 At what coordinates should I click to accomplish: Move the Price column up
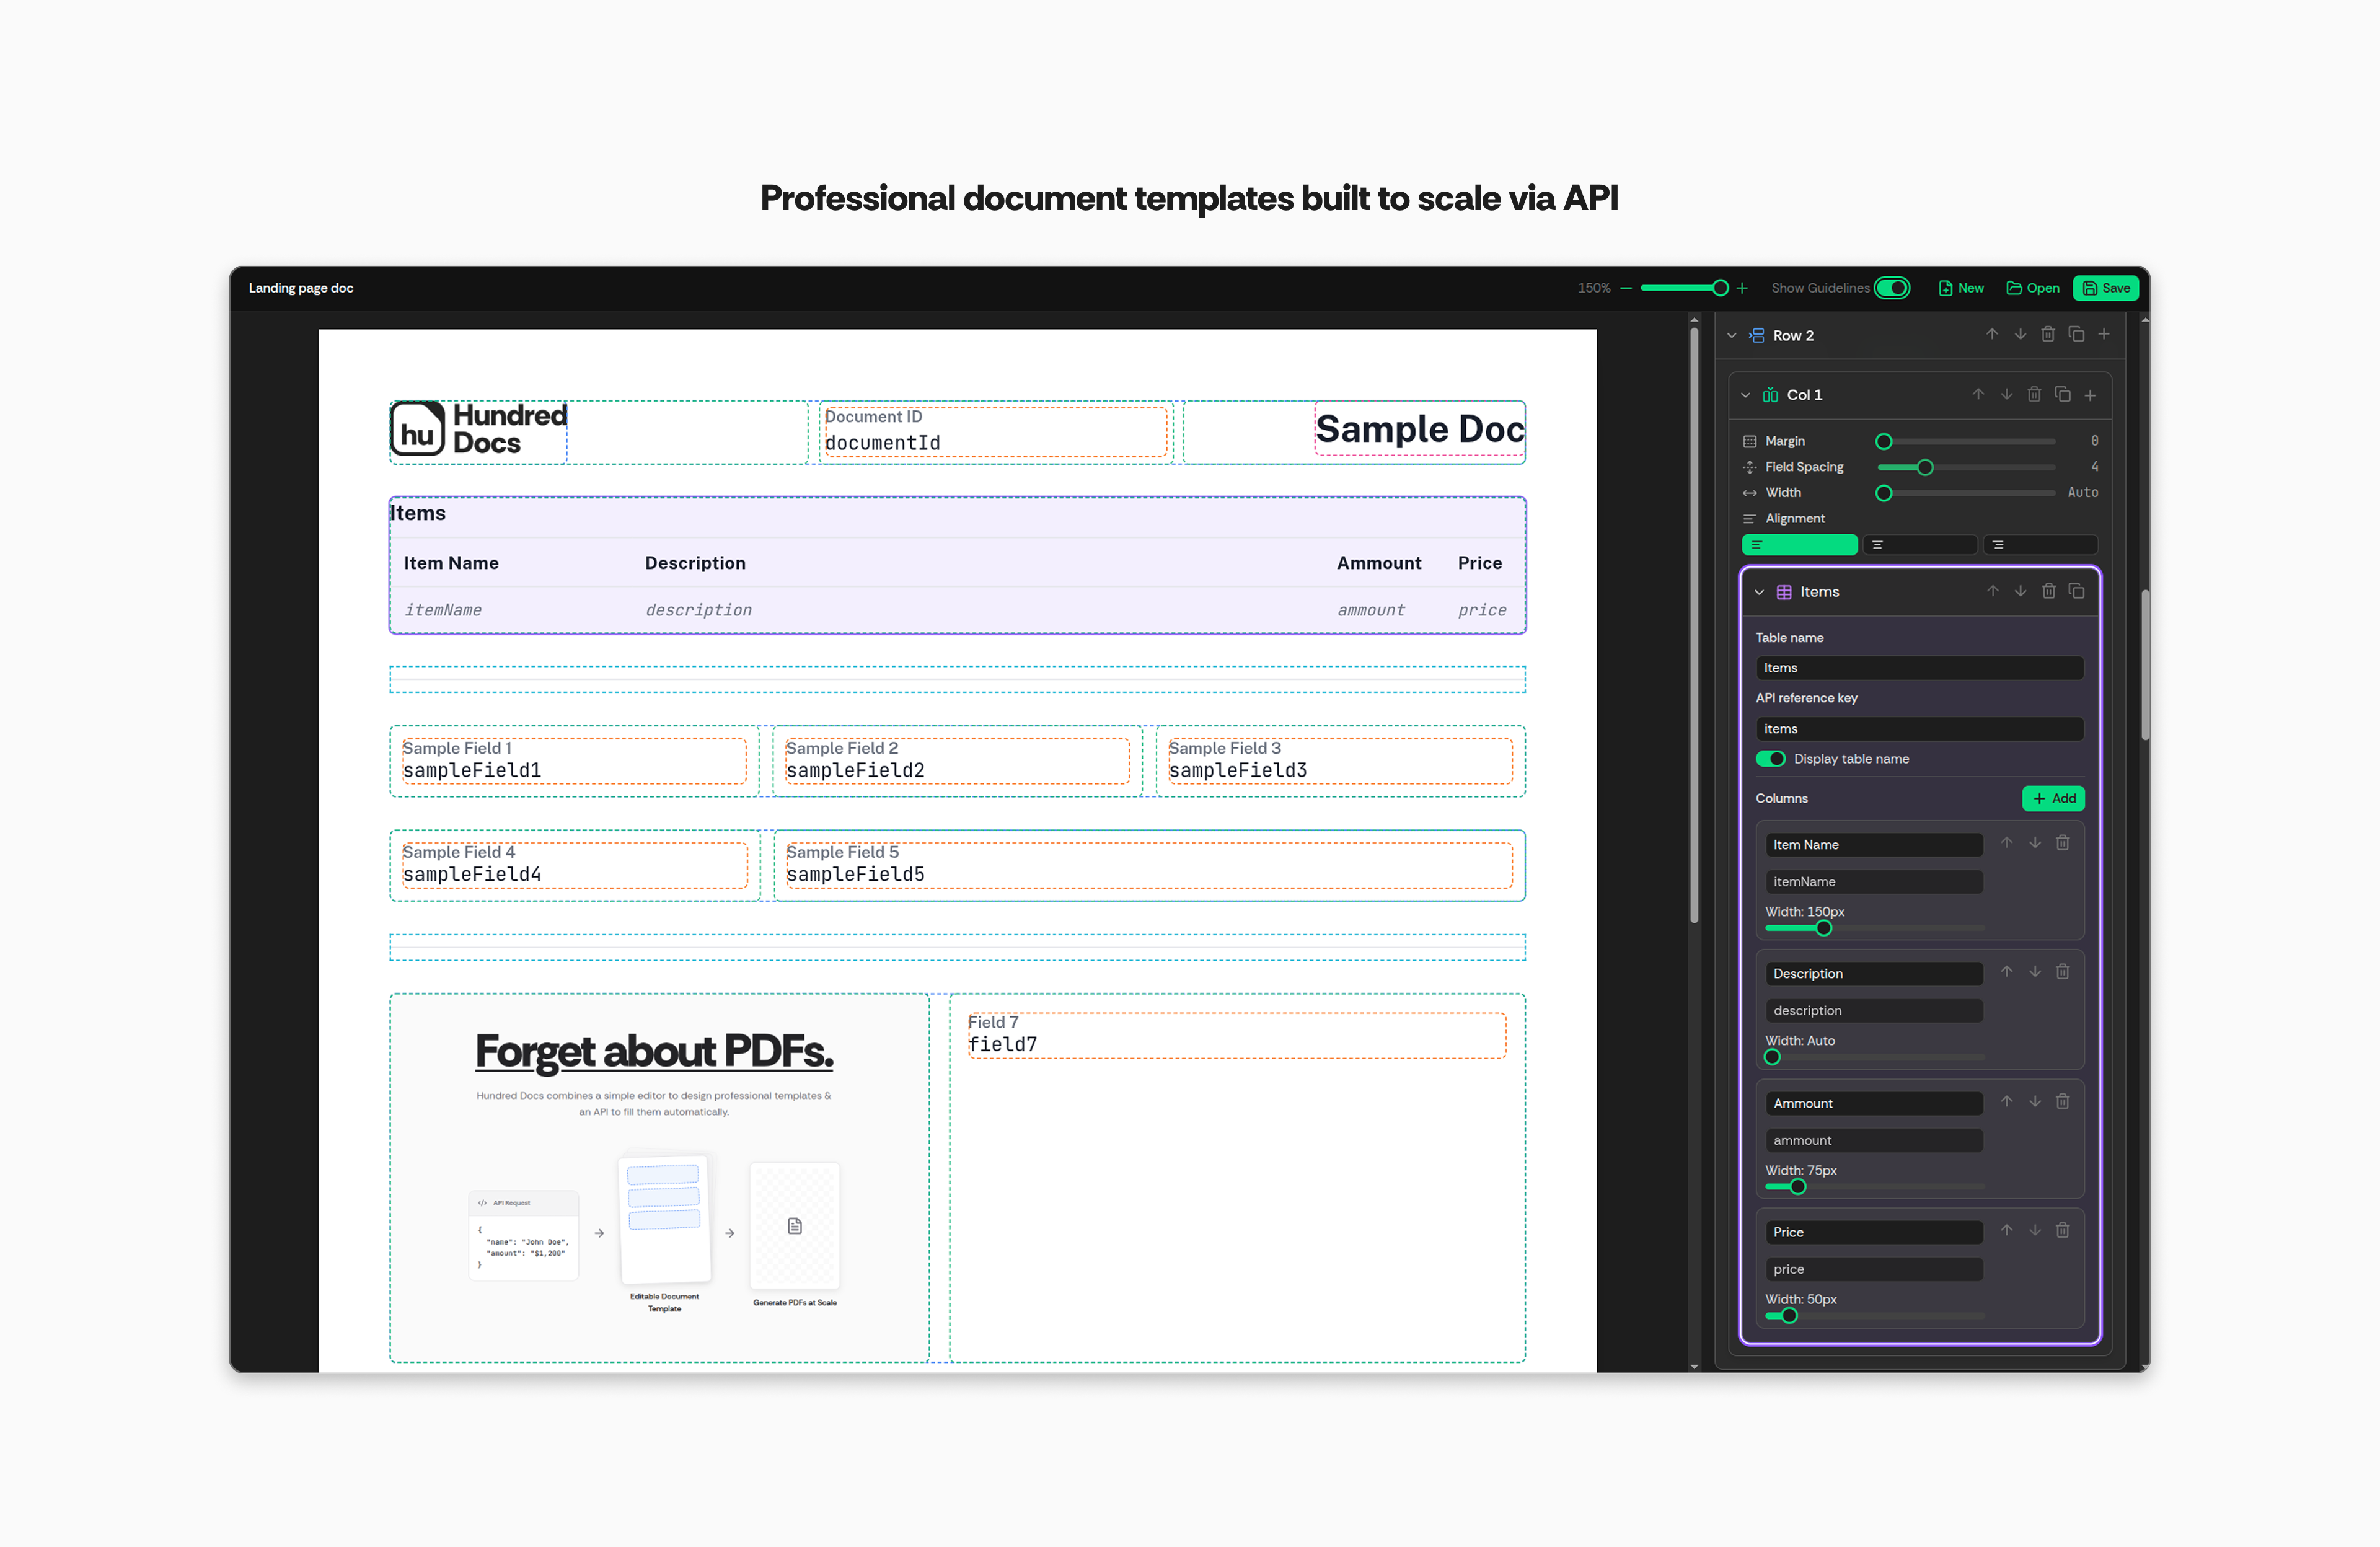point(2006,1230)
